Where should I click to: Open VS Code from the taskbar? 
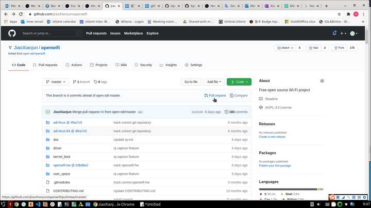click(38, 204)
